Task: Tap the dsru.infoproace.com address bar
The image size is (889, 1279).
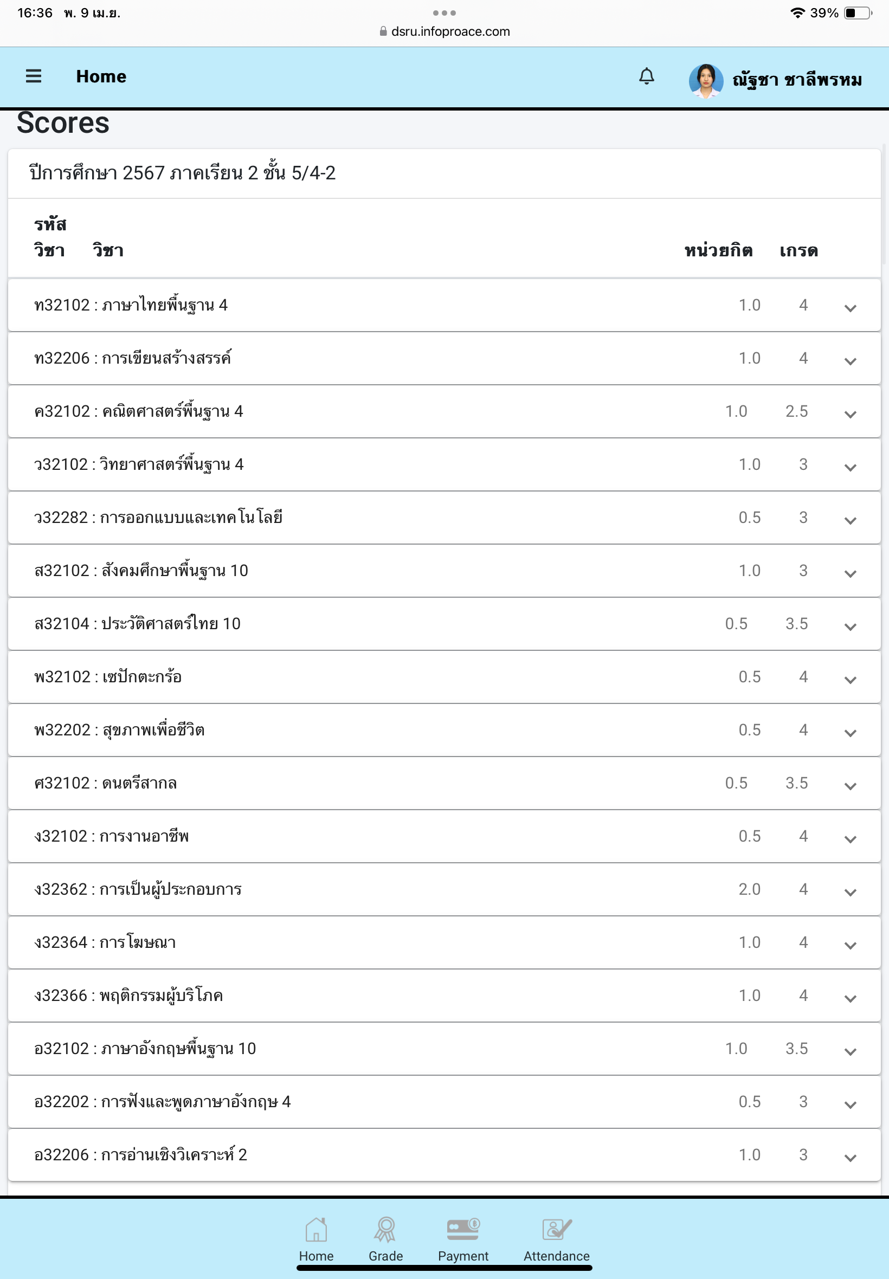Action: click(445, 31)
